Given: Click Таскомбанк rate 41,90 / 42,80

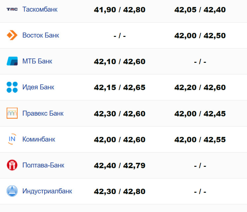Looking at the screenshot, I should click(x=120, y=10).
